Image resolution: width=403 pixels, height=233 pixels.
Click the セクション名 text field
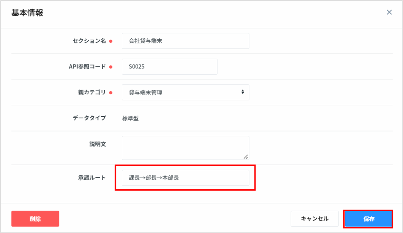(185, 41)
